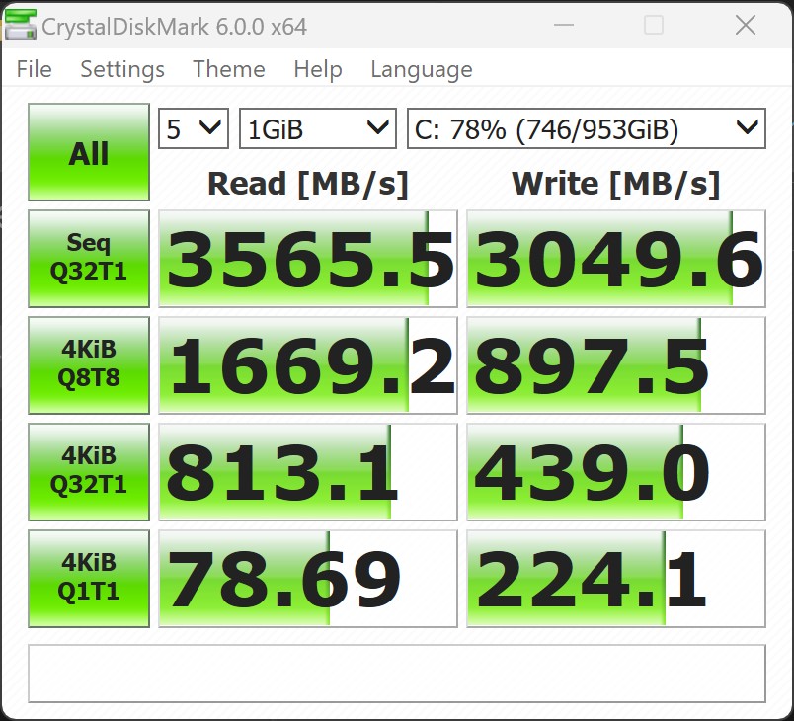The height and width of the screenshot is (721, 794).
Task: Open the test count dropdown showing 5
Action: pyautogui.click(x=194, y=128)
